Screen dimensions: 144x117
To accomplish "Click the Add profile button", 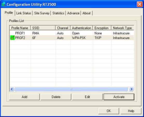I will pyautogui.click(x=24, y=97).
